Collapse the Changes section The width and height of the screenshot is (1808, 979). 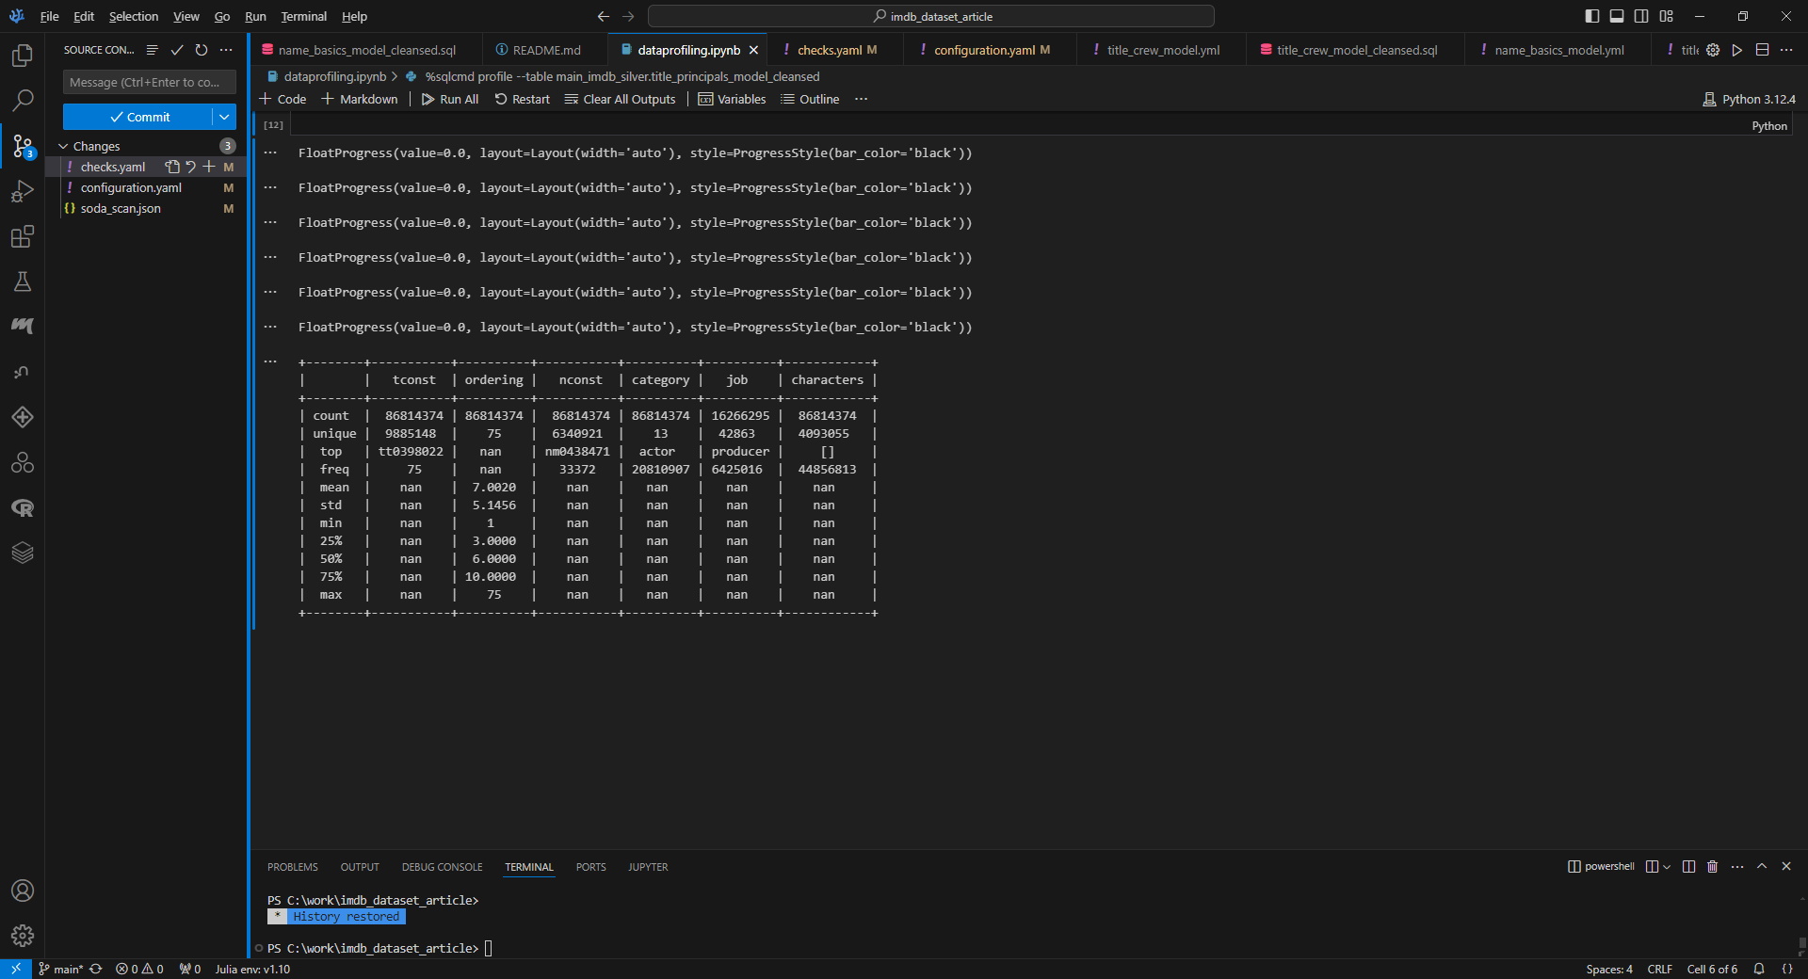coord(63,146)
